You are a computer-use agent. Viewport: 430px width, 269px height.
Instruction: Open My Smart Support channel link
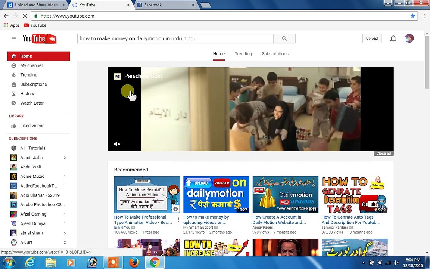point(198,227)
